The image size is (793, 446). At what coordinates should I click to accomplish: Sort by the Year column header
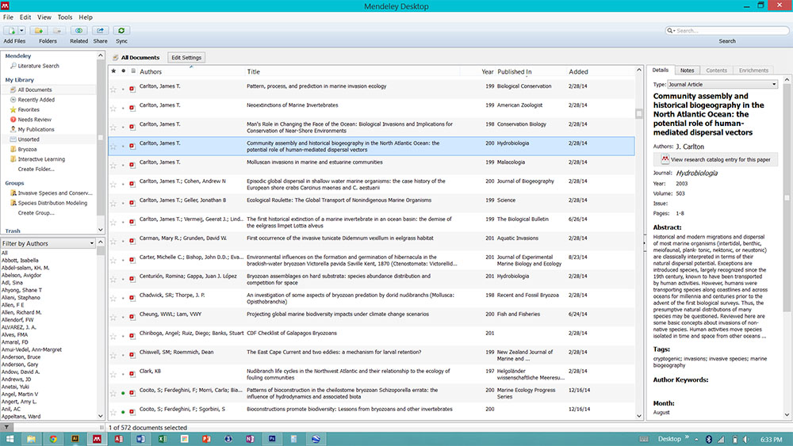487,72
